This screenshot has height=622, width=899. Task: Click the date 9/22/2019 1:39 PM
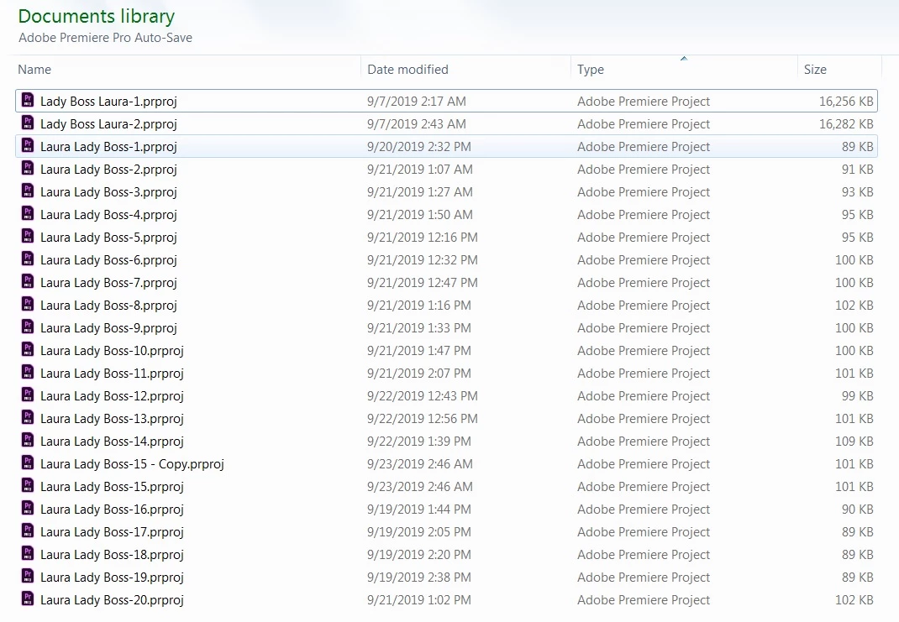click(x=419, y=441)
